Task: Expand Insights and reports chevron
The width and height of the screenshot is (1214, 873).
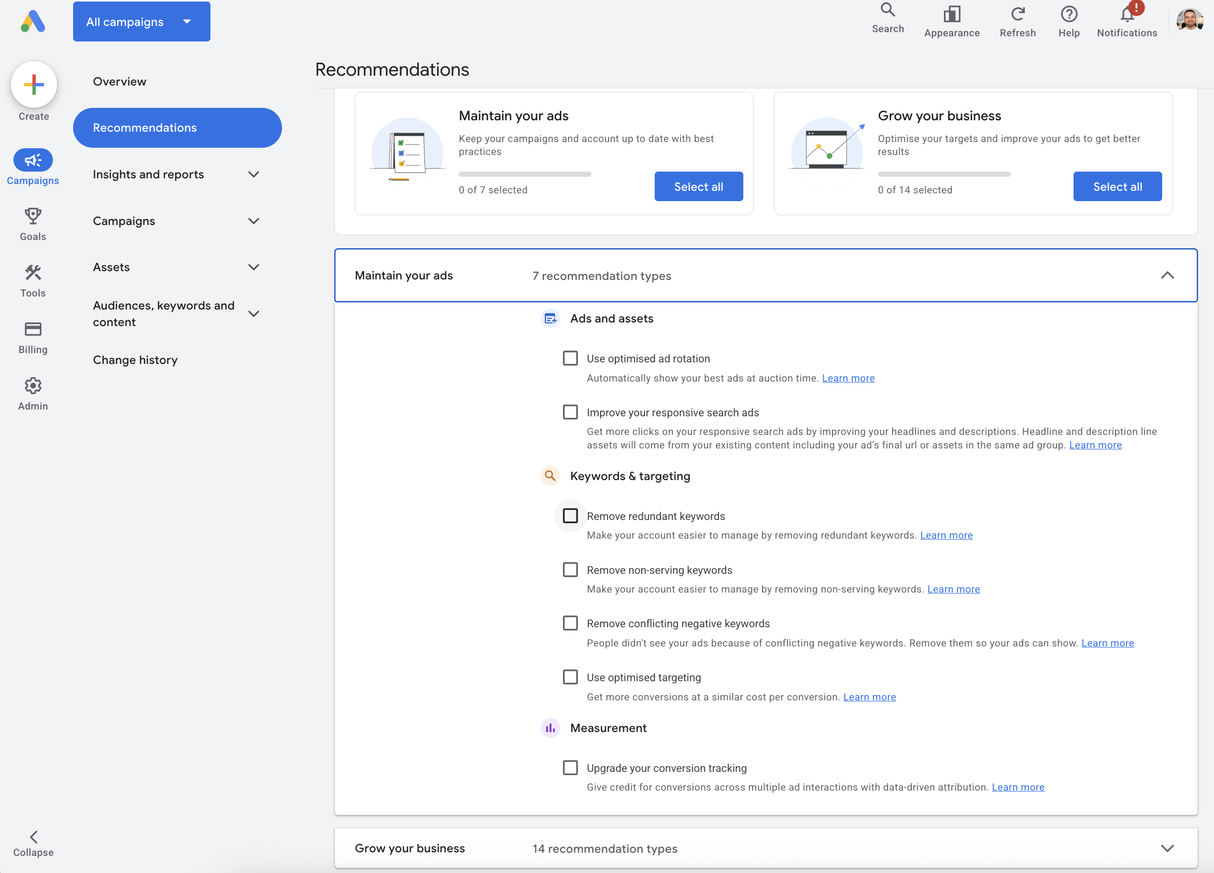Action: point(253,175)
